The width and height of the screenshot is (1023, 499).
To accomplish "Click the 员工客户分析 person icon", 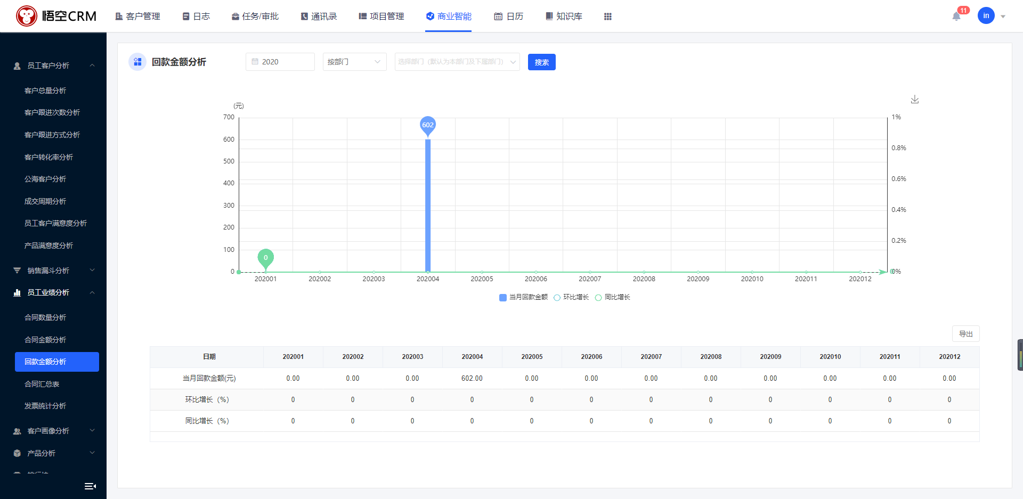I will click(17, 66).
